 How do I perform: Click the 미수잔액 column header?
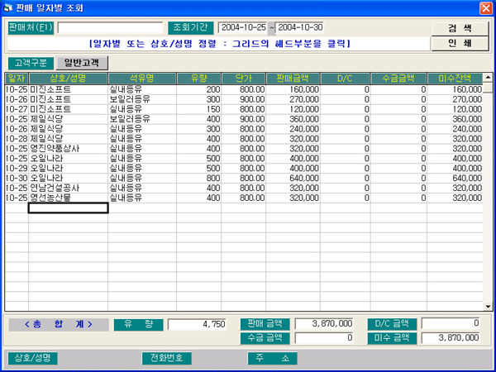[455, 79]
